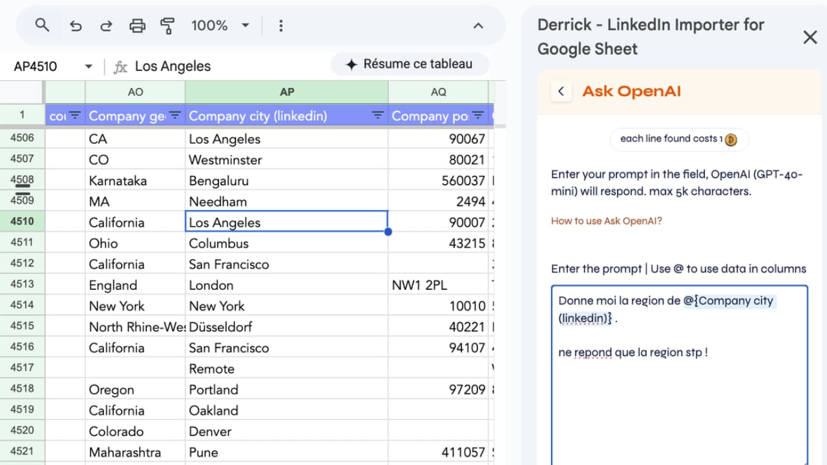Click the search magnifier icon in toolbar
This screenshot has height=465, width=827.
42,25
